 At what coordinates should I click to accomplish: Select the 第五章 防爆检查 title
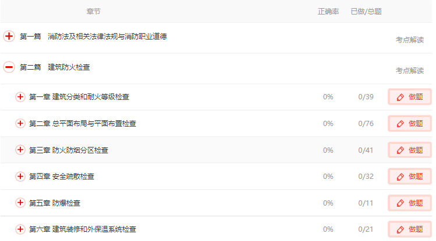point(55,203)
